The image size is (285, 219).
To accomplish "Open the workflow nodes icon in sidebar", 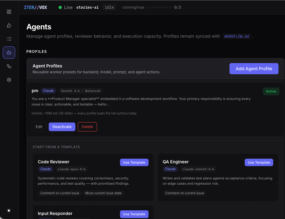I will click(x=9, y=66).
